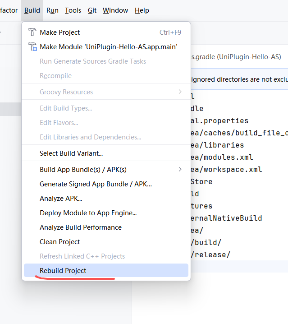This screenshot has height=324, width=288.
Task: Select Deploy Module to App Engine
Action: 88,213
